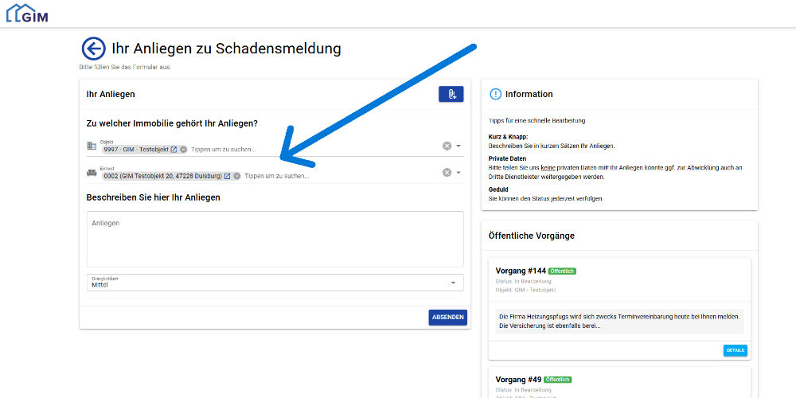This screenshot has height=398, width=796.
Task: Remove the 9997 GIM Testobjekt chip
Action: [x=183, y=150]
